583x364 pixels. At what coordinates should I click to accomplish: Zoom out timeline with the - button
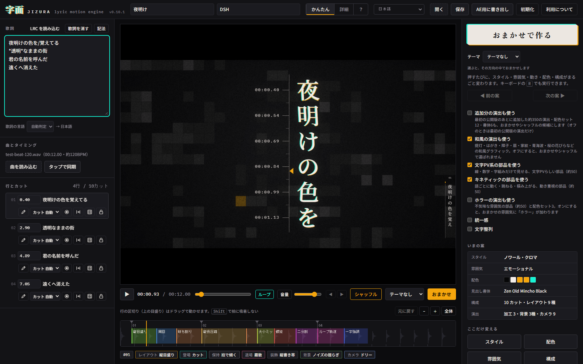tap(424, 311)
